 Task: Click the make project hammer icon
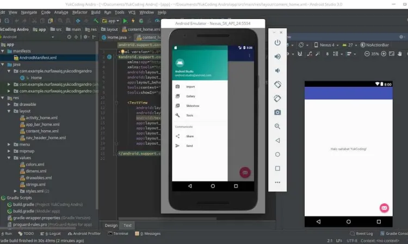point(96,21)
